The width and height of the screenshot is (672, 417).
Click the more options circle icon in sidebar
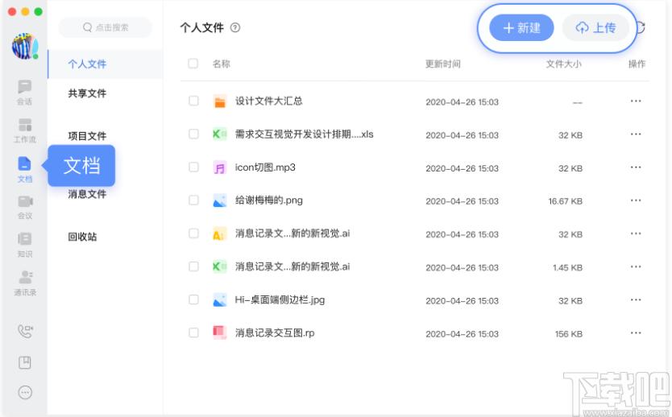(x=25, y=392)
